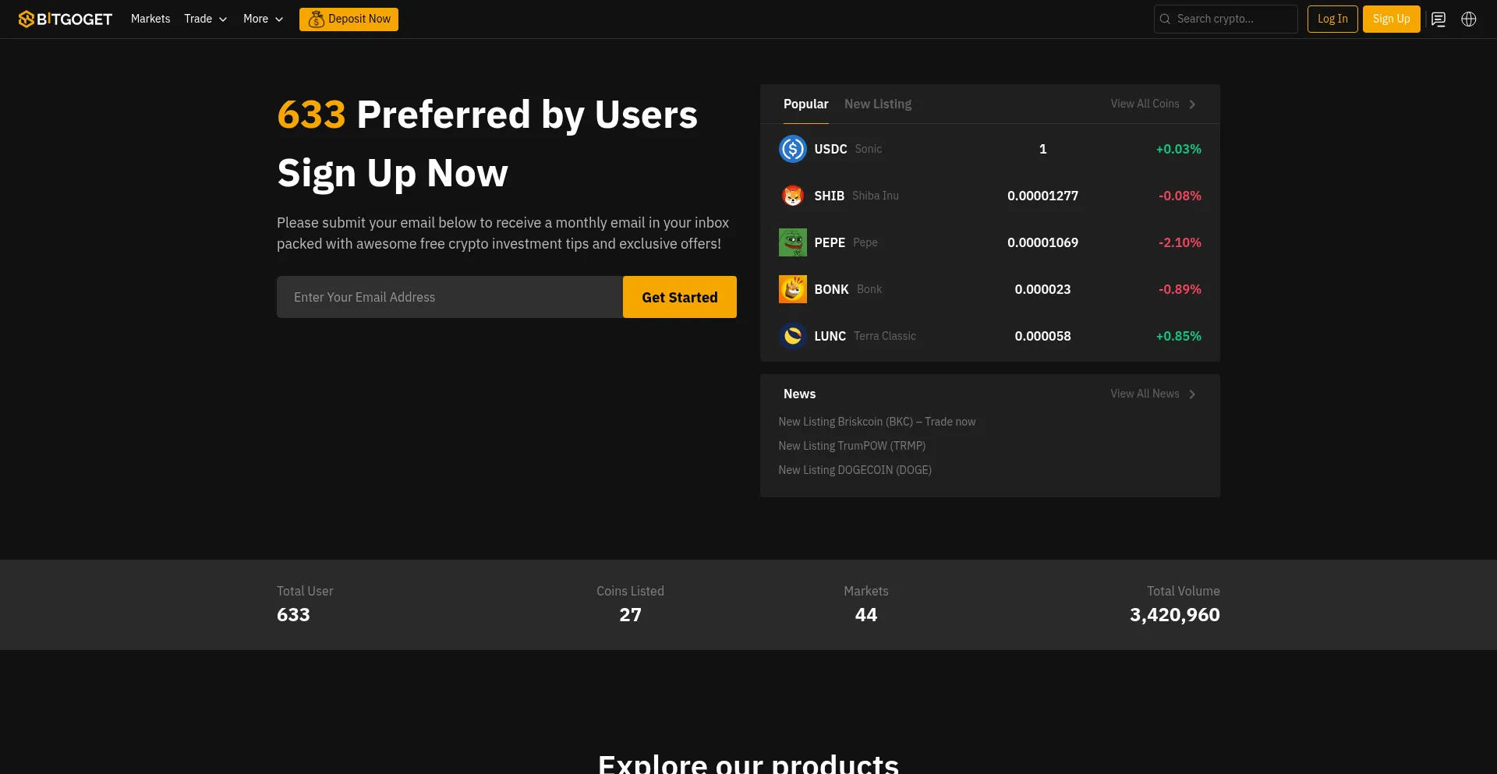Image resolution: width=1497 pixels, height=774 pixels.
Task: Open the Markets menu item
Action: pos(150,19)
